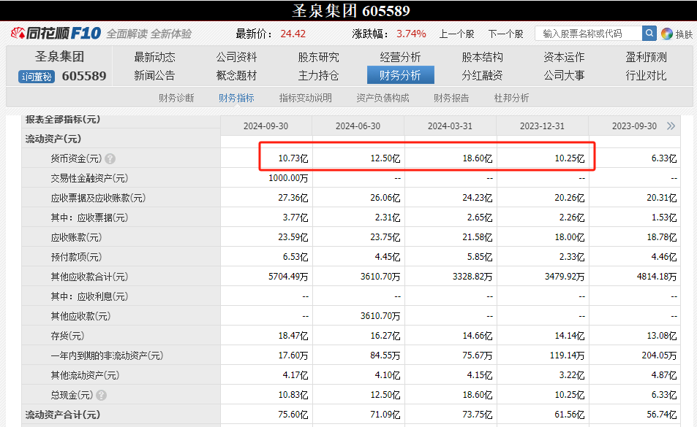
Task: Click help icon beside 总现金(元)
Action: coord(102,395)
